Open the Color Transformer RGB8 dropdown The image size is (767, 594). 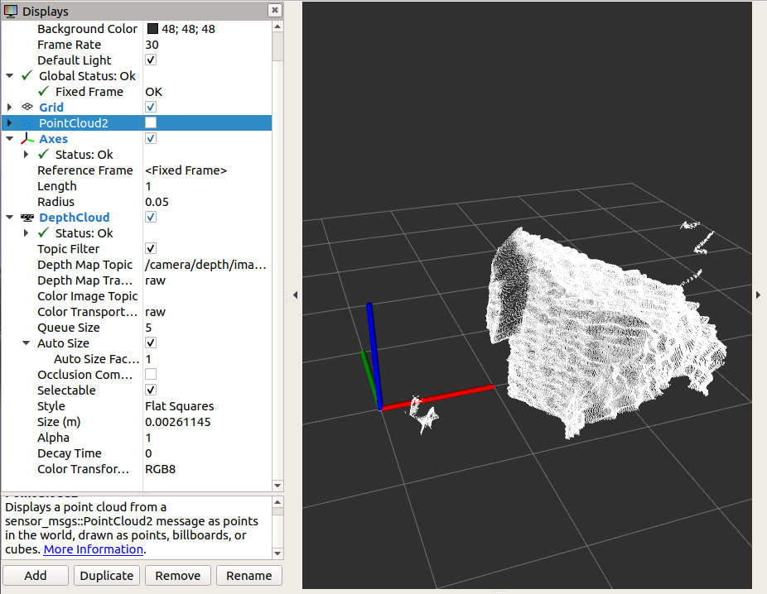[x=207, y=469]
